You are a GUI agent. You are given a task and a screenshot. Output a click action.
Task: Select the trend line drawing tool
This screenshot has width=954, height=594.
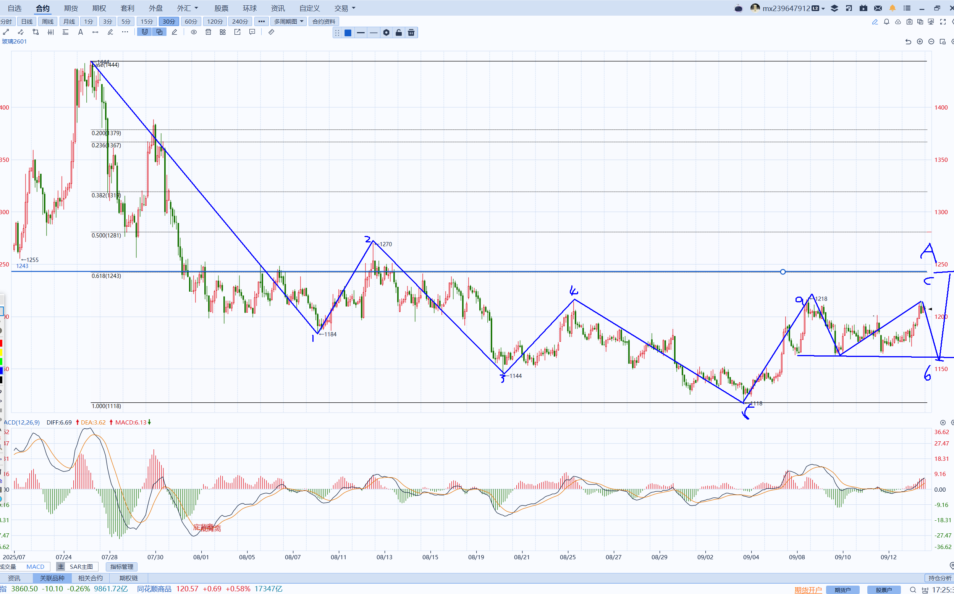click(6, 32)
